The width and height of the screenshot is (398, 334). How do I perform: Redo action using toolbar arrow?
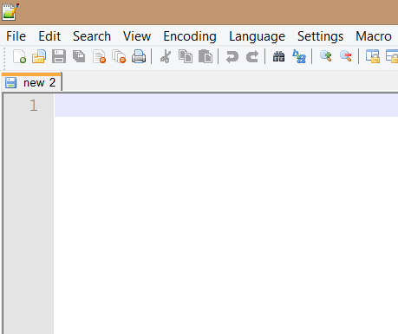click(x=252, y=56)
